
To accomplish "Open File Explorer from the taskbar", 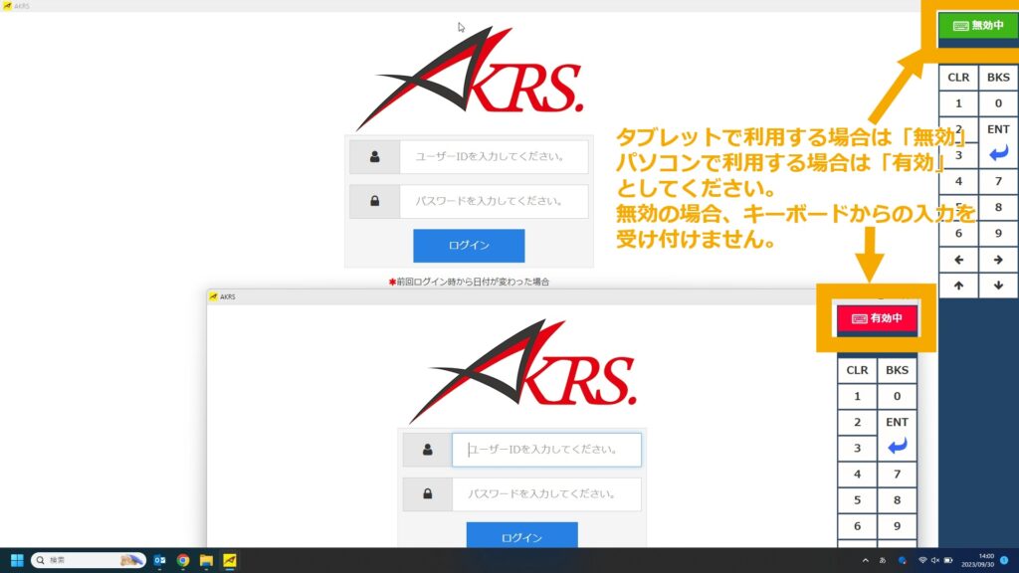I will coord(206,561).
